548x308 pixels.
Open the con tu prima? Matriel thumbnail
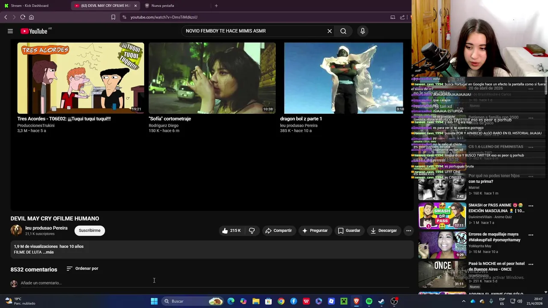(442, 187)
